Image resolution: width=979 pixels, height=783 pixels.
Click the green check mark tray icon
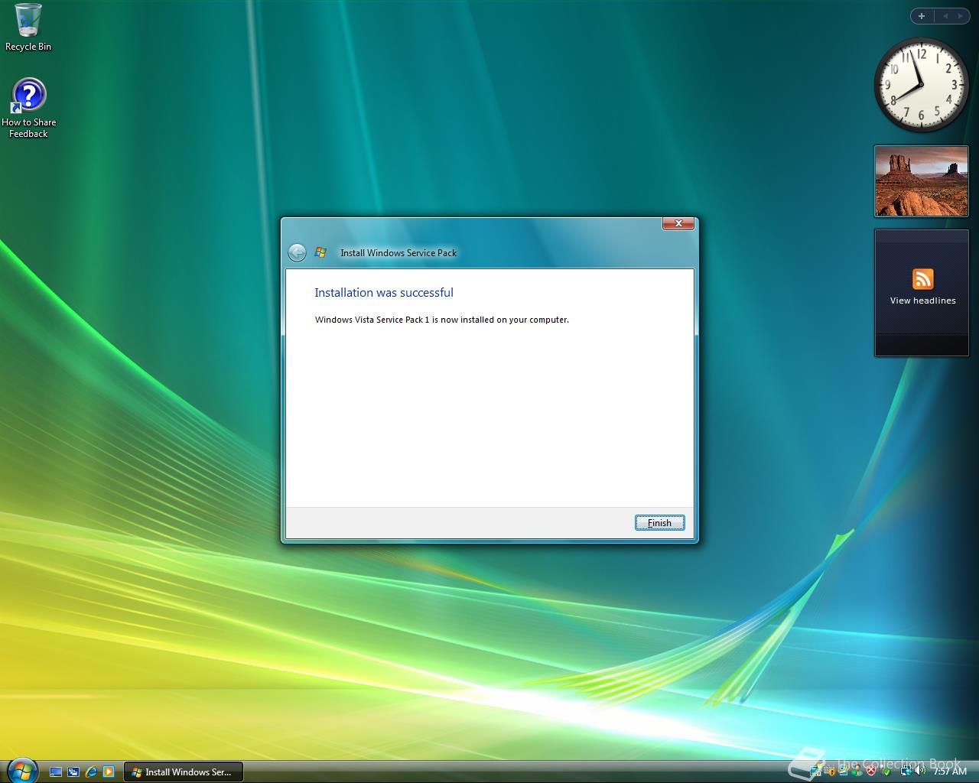coord(886,772)
